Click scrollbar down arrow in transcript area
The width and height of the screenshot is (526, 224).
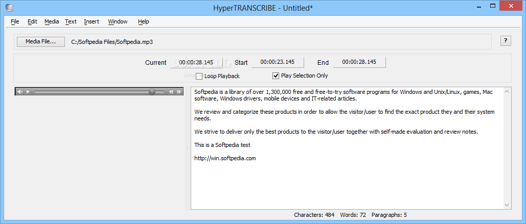pos(507,205)
